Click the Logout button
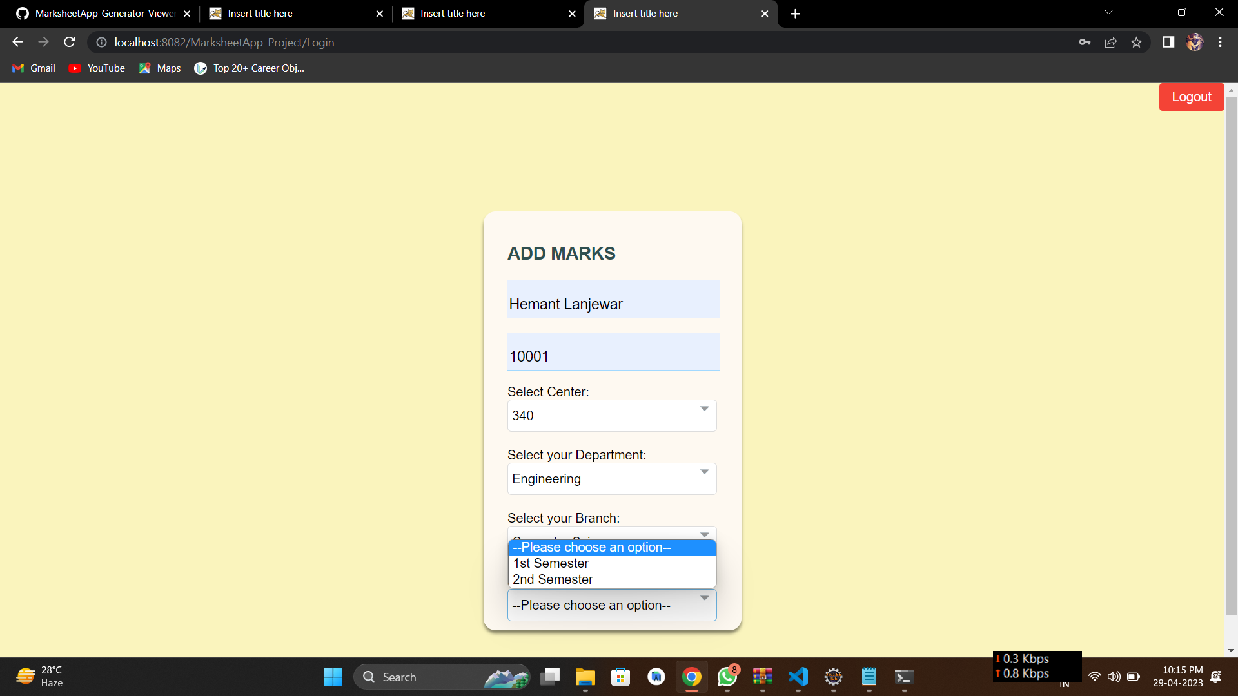The image size is (1238, 696). tap(1191, 97)
